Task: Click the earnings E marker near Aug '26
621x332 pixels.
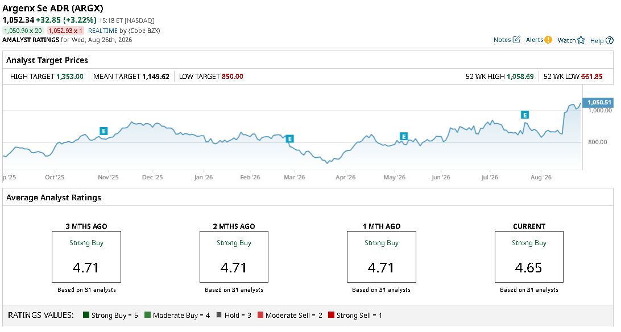Action: [525, 115]
